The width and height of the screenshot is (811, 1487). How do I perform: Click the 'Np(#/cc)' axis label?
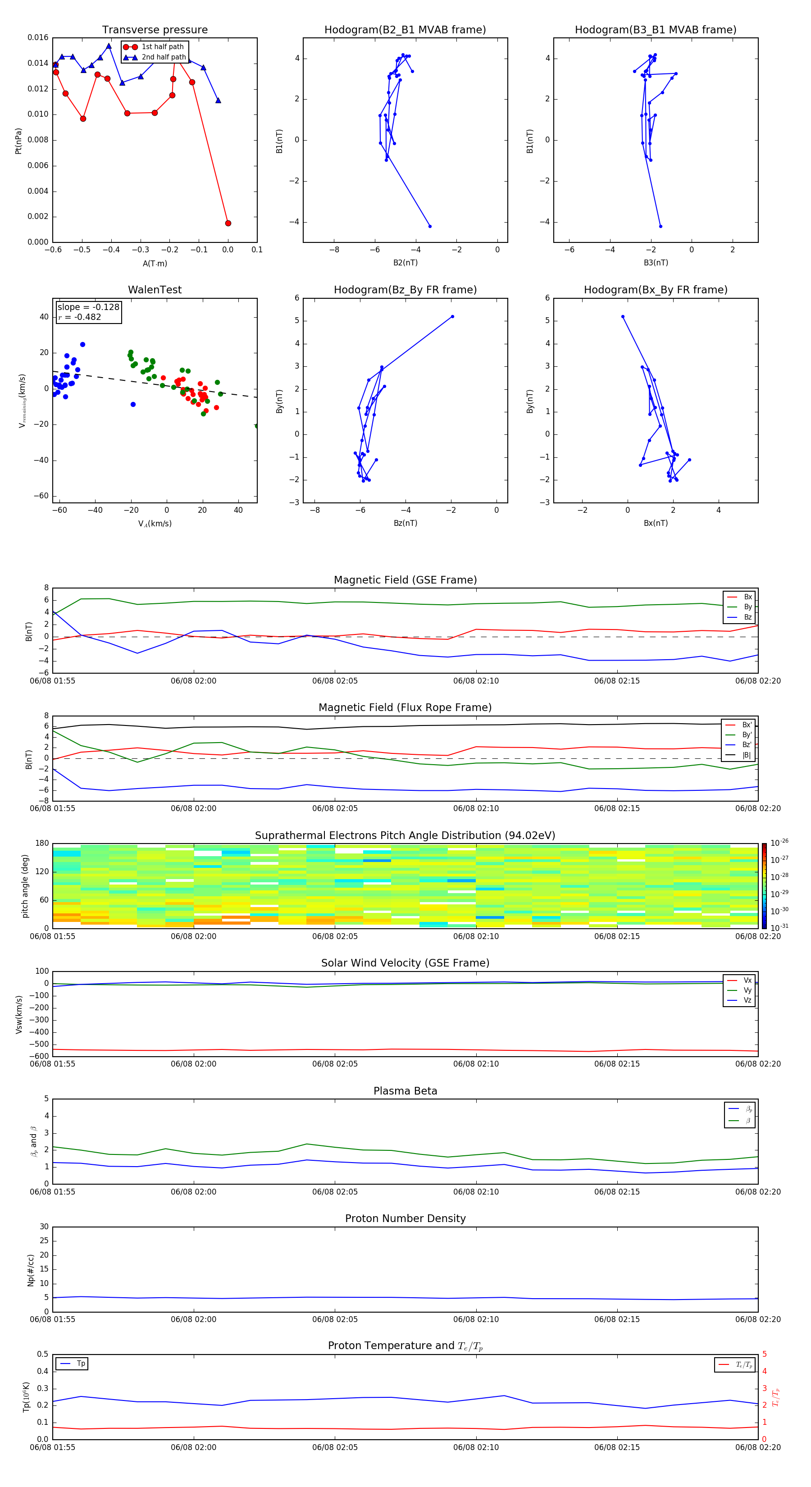coord(31,1270)
